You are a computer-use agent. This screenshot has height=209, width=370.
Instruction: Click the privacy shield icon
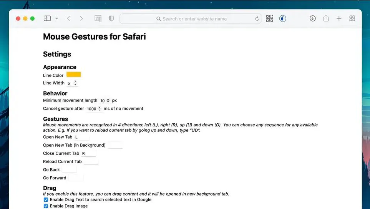click(x=111, y=18)
